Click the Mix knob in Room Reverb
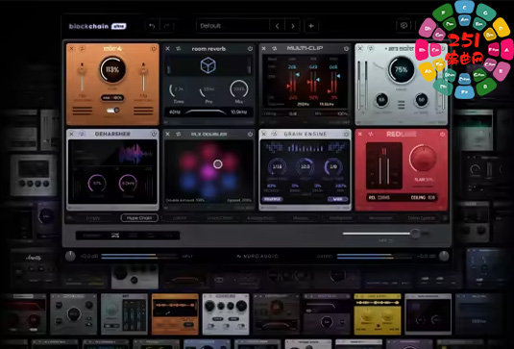 (x=239, y=89)
